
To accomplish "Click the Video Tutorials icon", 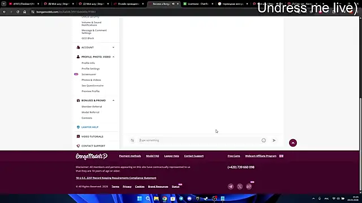I will pos(78,136).
